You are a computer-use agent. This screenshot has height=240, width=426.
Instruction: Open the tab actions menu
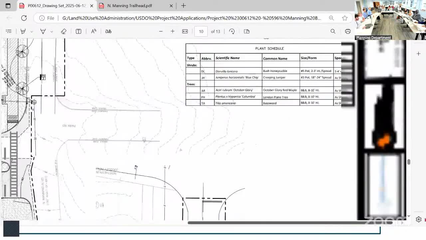[8, 6]
